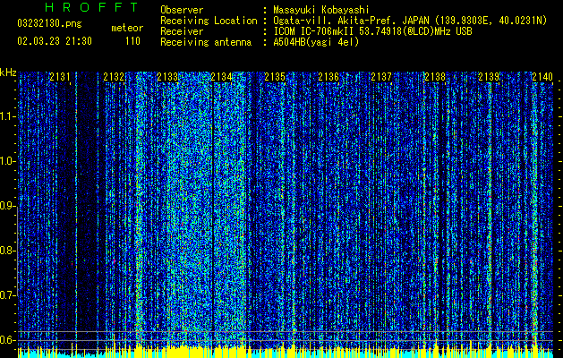Click the 0.8 frequency axis label
This screenshot has height=358, width=563.
tap(7, 251)
